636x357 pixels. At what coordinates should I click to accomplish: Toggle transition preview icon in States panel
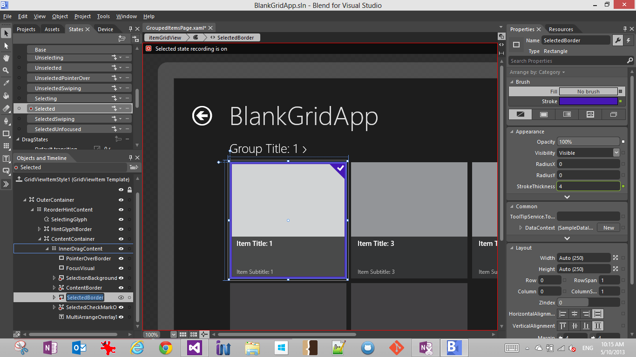tap(135, 39)
